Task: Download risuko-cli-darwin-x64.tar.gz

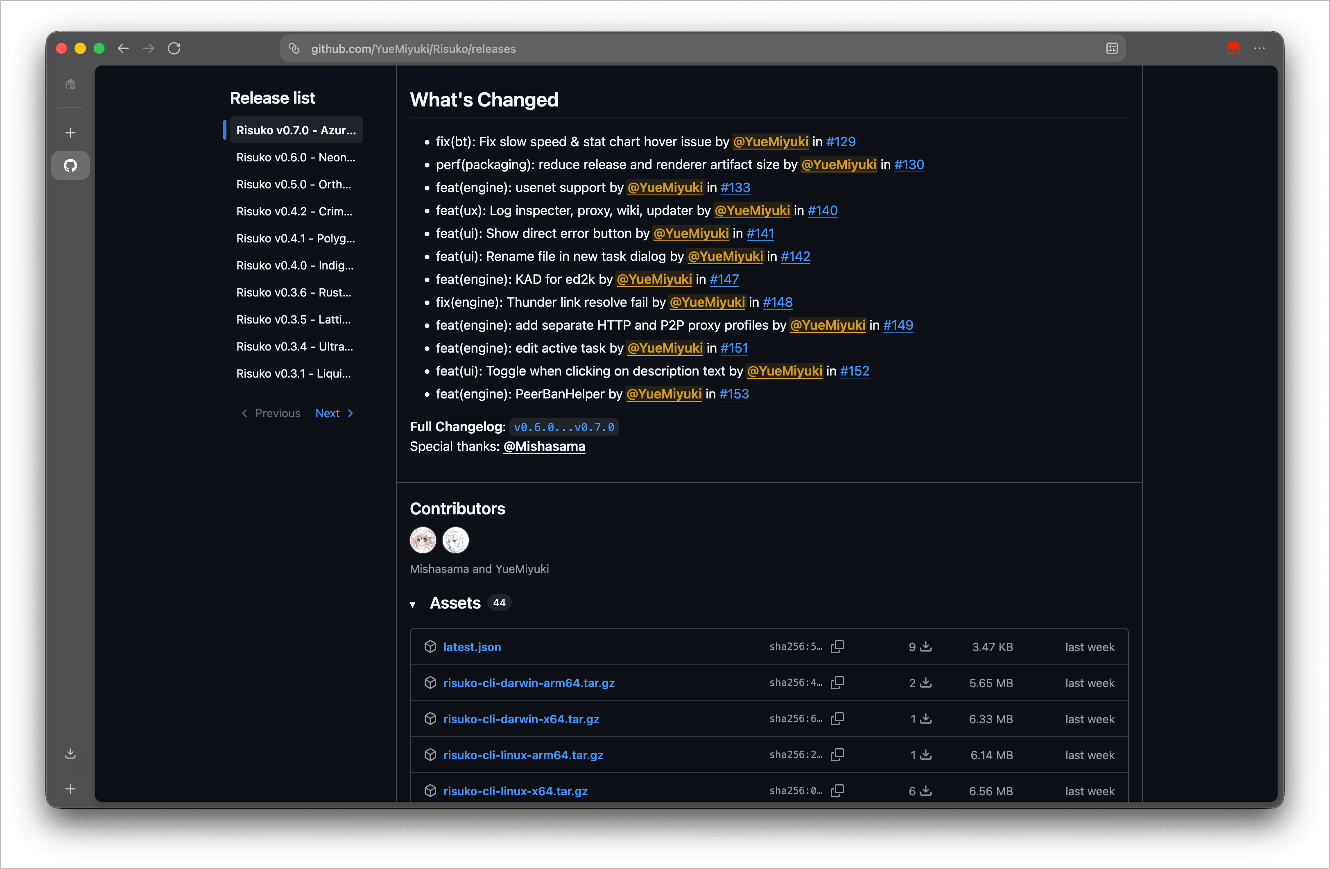Action: point(521,719)
